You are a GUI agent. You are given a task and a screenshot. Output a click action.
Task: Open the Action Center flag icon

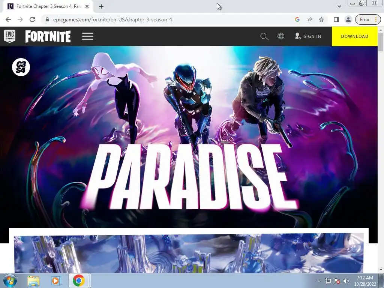(x=337, y=281)
